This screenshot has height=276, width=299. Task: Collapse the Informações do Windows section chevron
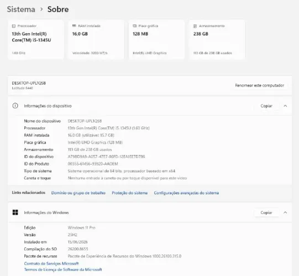pos(285,213)
